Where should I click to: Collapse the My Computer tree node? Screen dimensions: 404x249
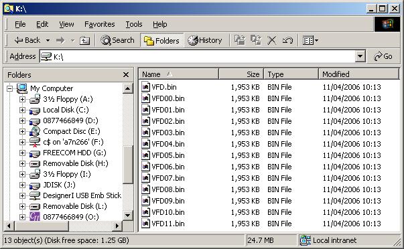pyautogui.click(x=9, y=88)
